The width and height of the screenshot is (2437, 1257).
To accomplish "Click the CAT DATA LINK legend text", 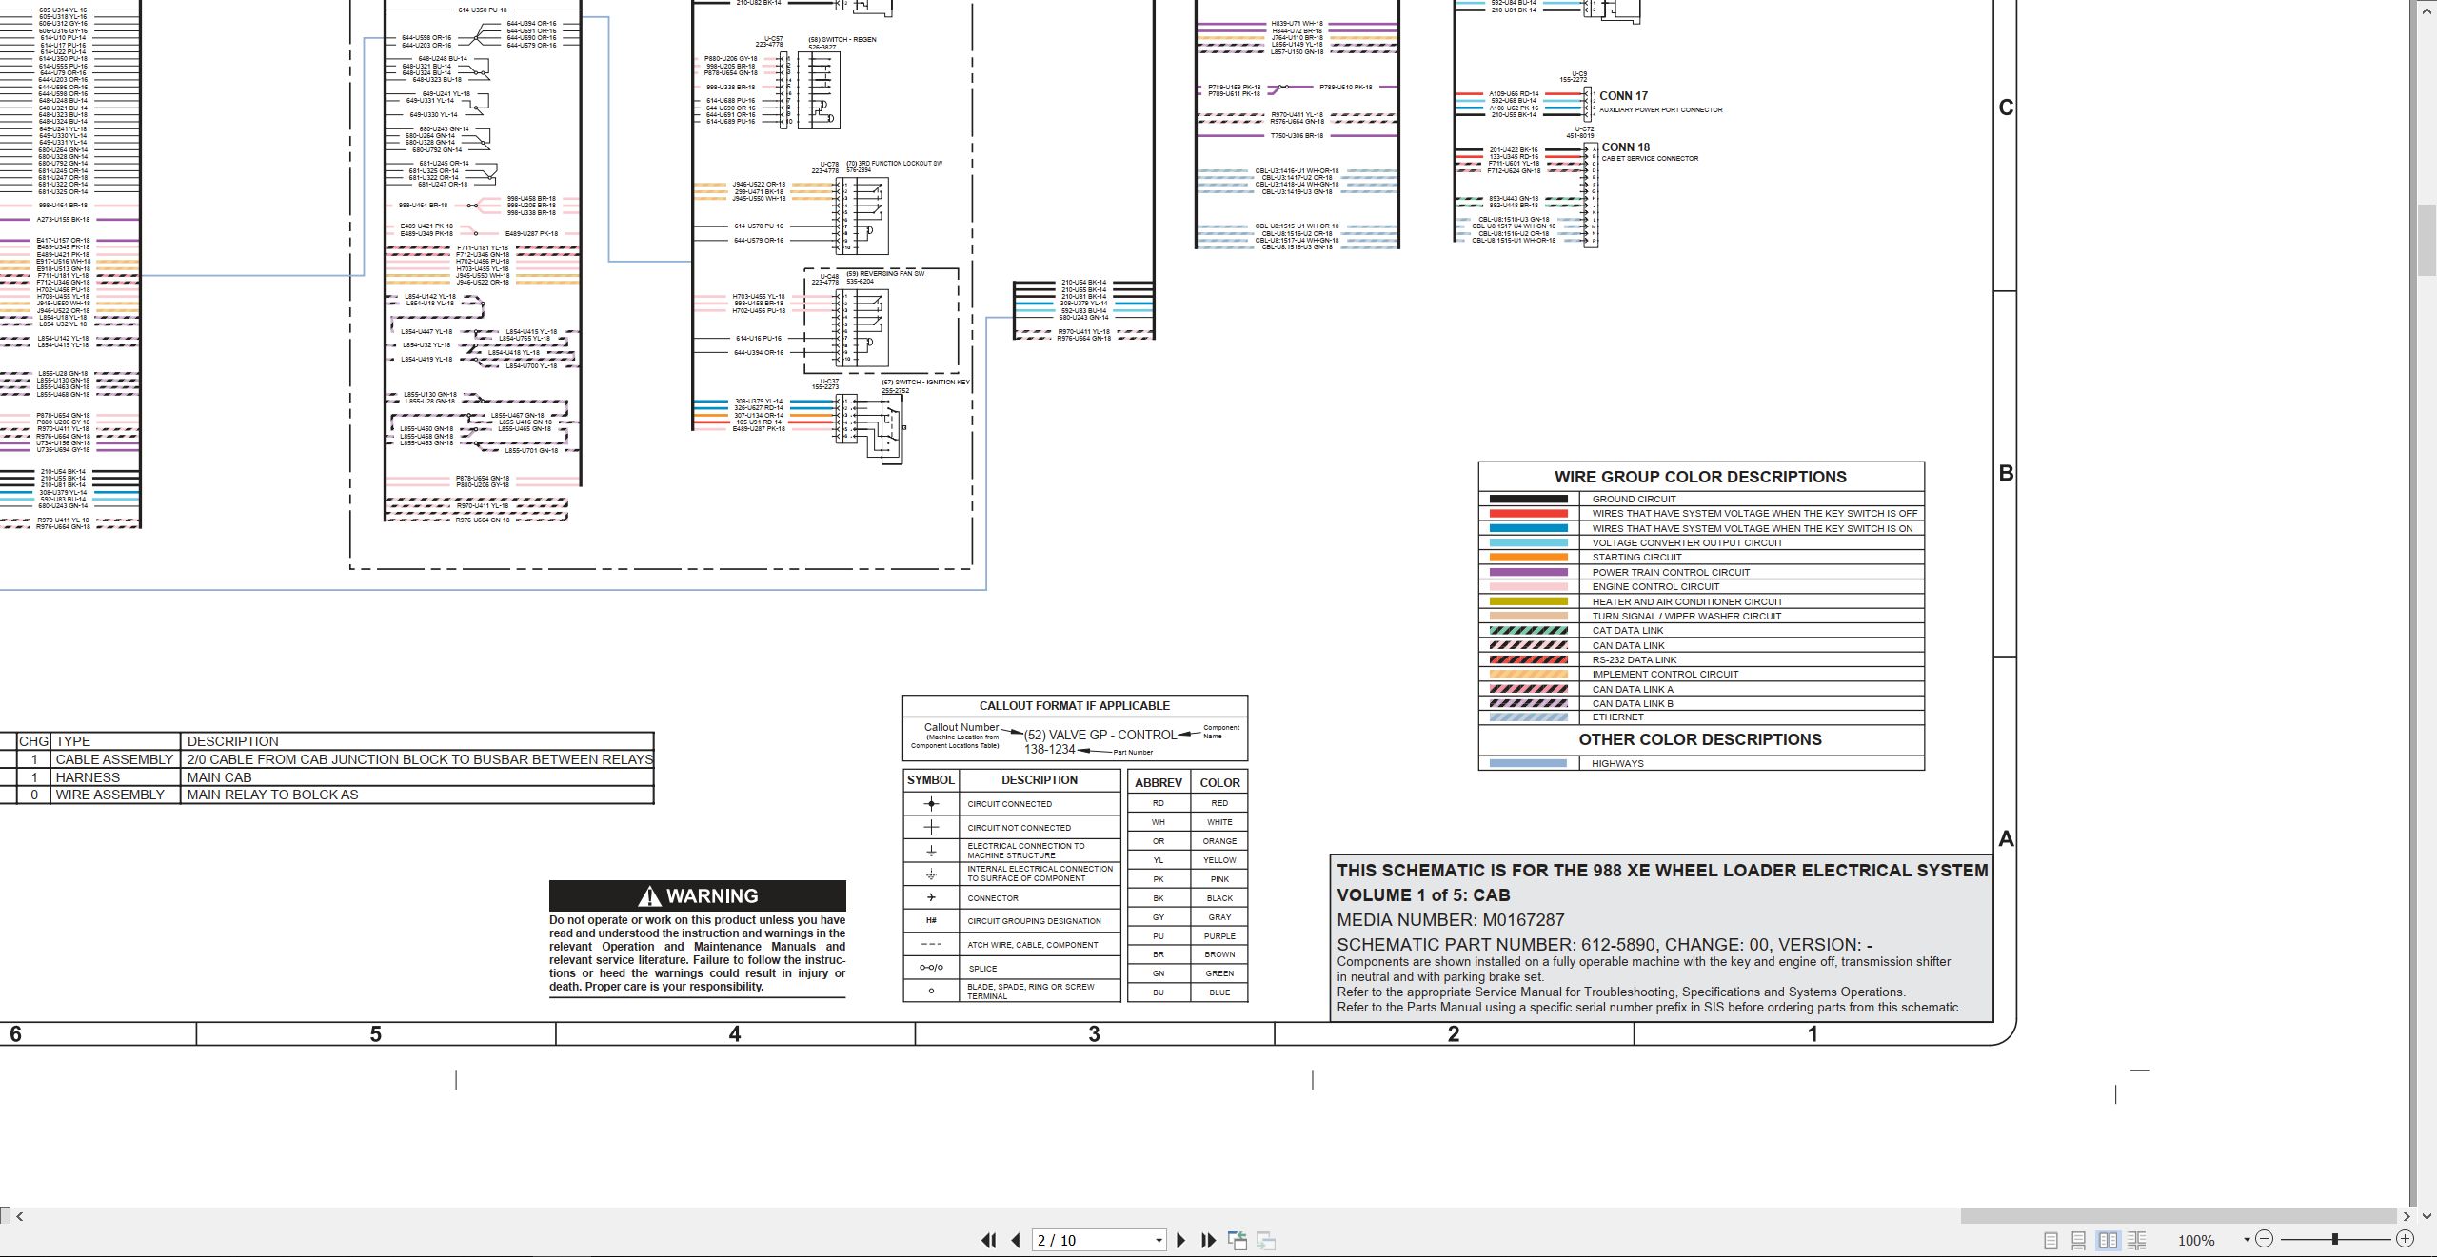I will (x=1628, y=631).
